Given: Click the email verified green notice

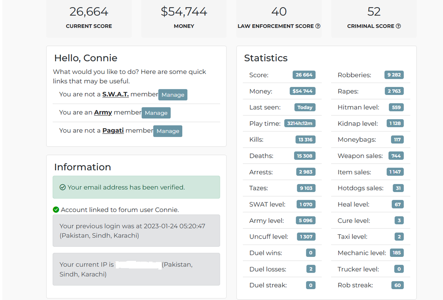Looking at the screenshot, I should pos(136,187).
